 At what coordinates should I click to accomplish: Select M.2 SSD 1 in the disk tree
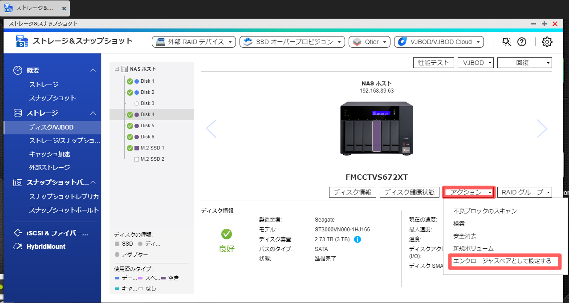tap(152, 148)
